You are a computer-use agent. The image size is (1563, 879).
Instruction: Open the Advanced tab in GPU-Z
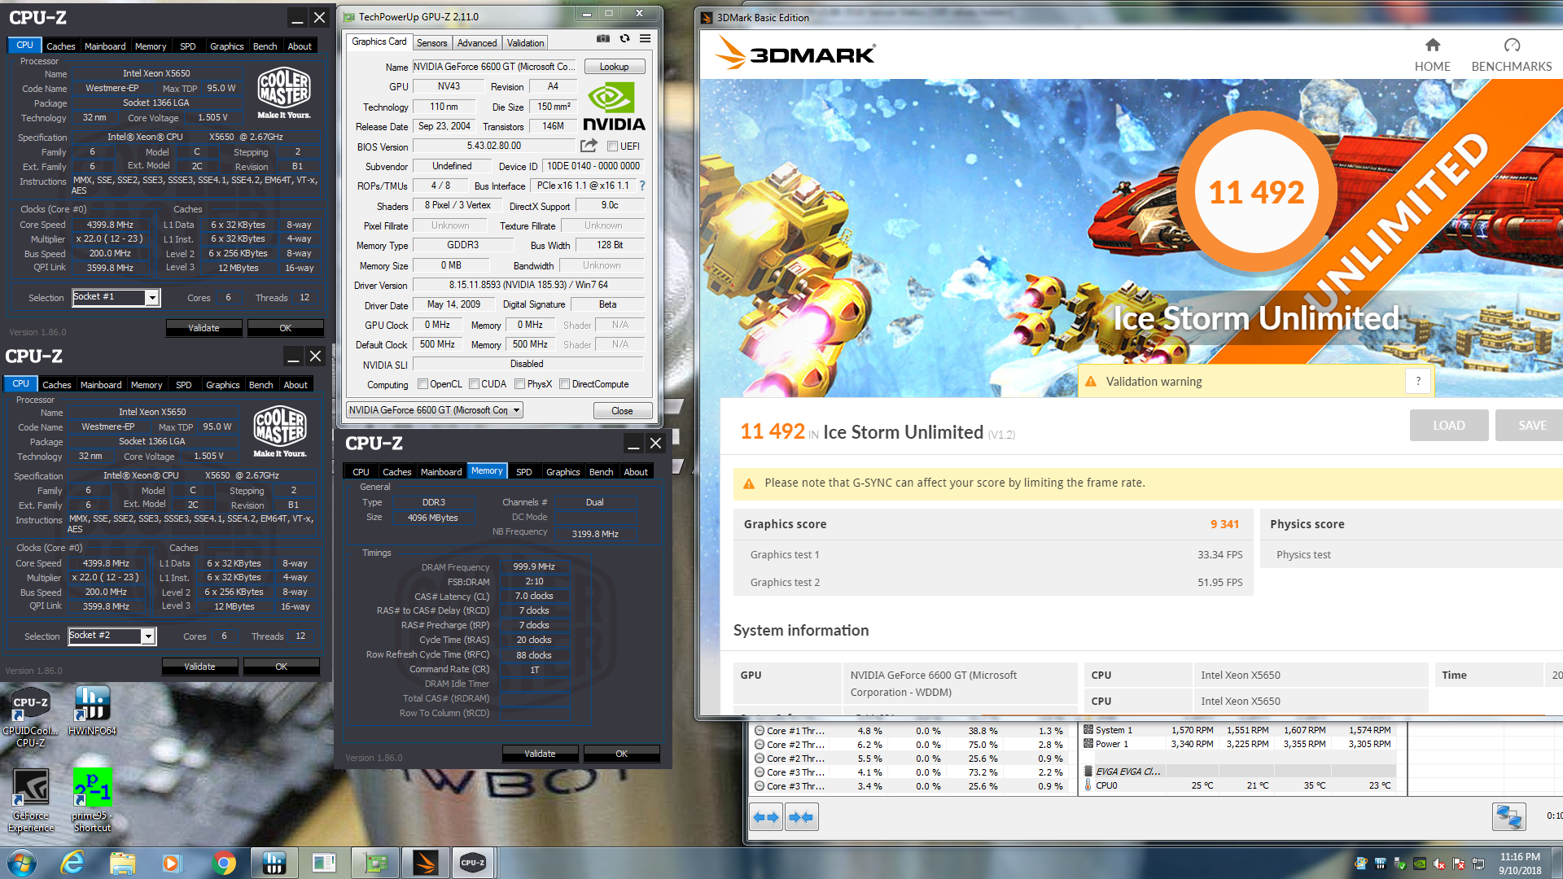tap(477, 43)
